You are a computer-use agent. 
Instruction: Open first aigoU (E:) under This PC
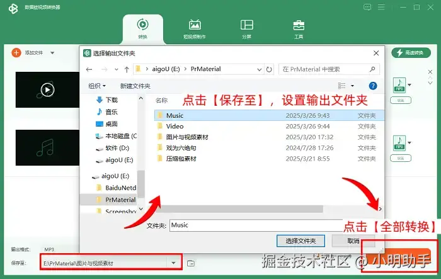click(x=119, y=160)
